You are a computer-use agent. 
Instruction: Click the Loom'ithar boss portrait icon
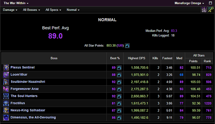coord(6,75)
